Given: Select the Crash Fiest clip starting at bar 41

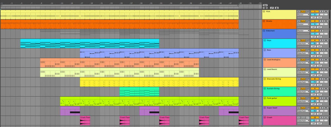Looking at the screenshot, I should 204,121.
